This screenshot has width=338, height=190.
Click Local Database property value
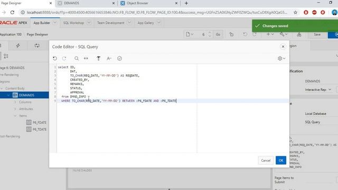pos(315,113)
